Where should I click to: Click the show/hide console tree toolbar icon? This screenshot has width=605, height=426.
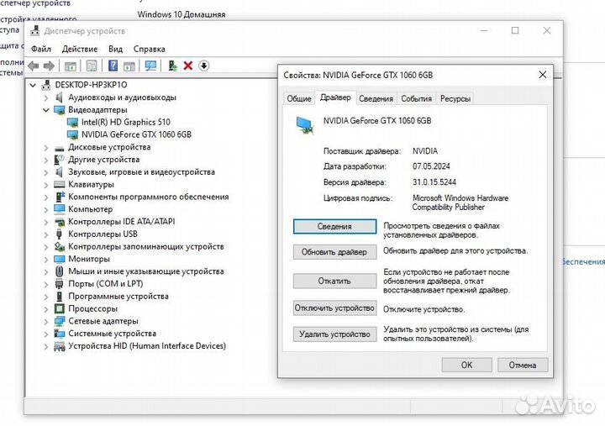[71, 66]
